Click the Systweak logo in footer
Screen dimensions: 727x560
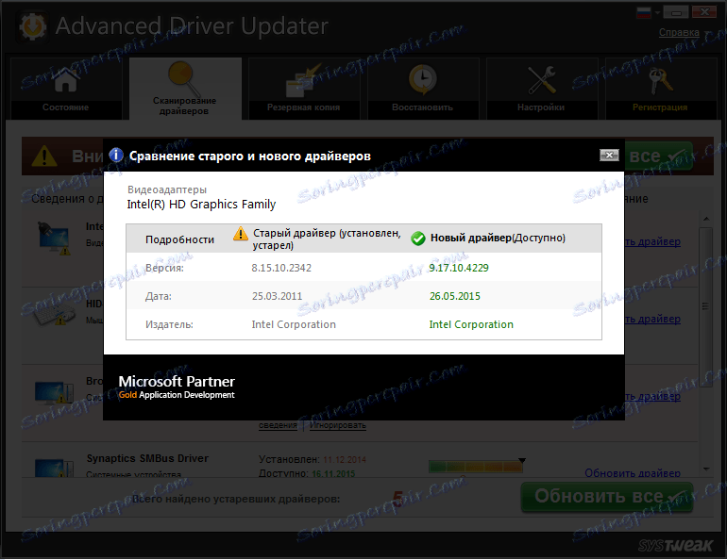tap(675, 546)
